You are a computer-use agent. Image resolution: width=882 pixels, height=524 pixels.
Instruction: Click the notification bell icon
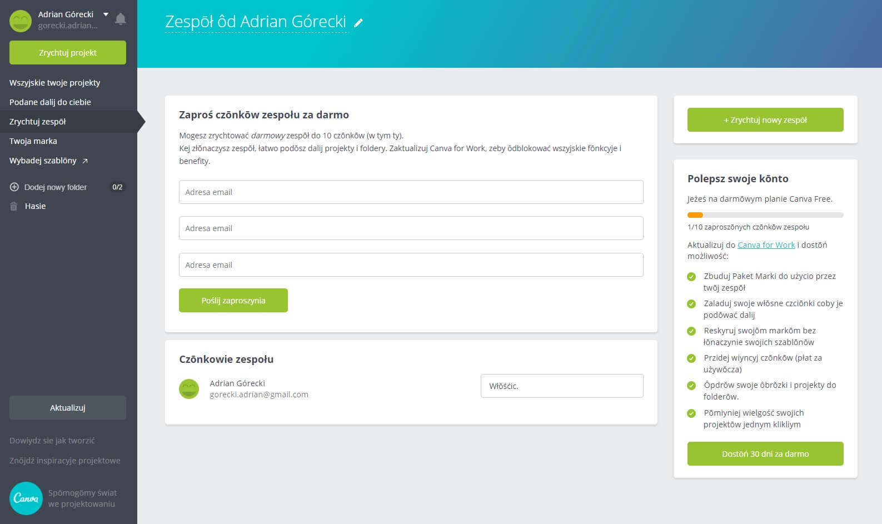tap(120, 19)
